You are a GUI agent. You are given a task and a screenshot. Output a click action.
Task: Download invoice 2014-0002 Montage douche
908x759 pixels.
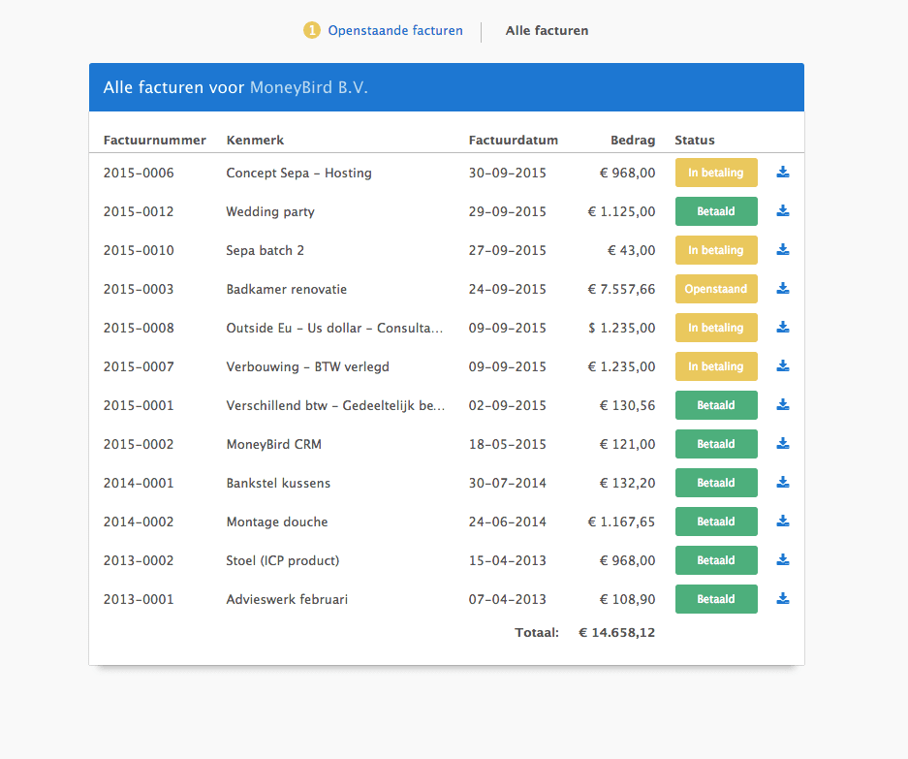(783, 522)
